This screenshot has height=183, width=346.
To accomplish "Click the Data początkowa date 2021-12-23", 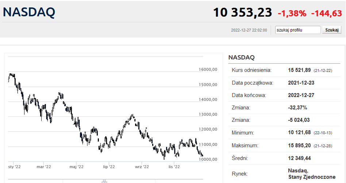I will tap(301, 83).
